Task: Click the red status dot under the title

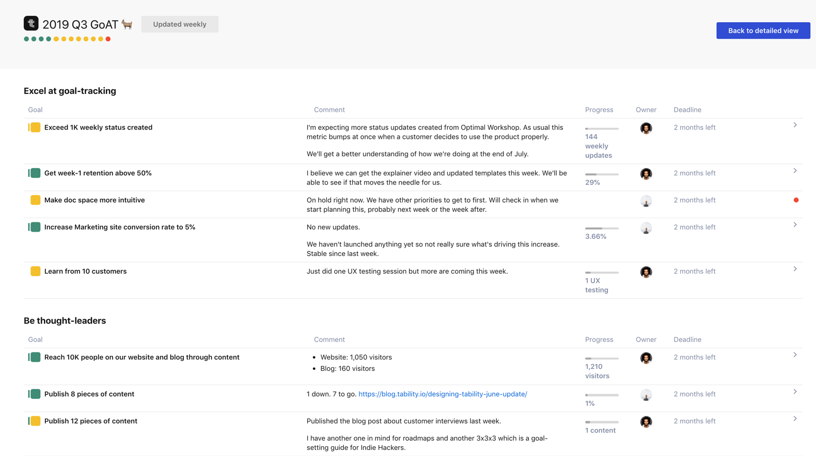Action: pyautogui.click(x=108, y=39)
